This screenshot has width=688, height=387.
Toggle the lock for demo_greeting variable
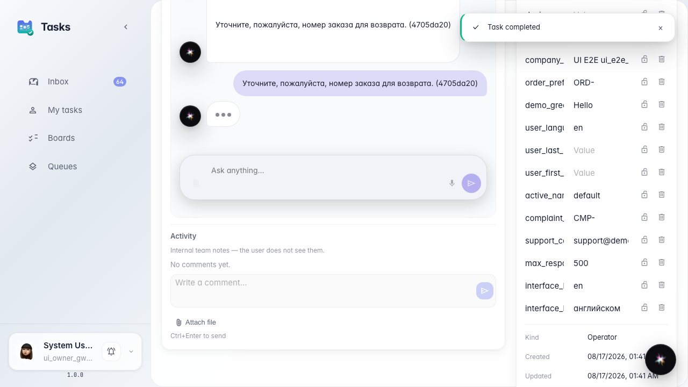click(644, 104)
